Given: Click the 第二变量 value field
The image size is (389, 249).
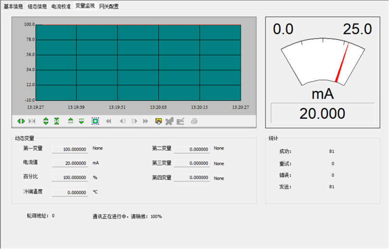Looking at the screenshot, I should [192, 149].
